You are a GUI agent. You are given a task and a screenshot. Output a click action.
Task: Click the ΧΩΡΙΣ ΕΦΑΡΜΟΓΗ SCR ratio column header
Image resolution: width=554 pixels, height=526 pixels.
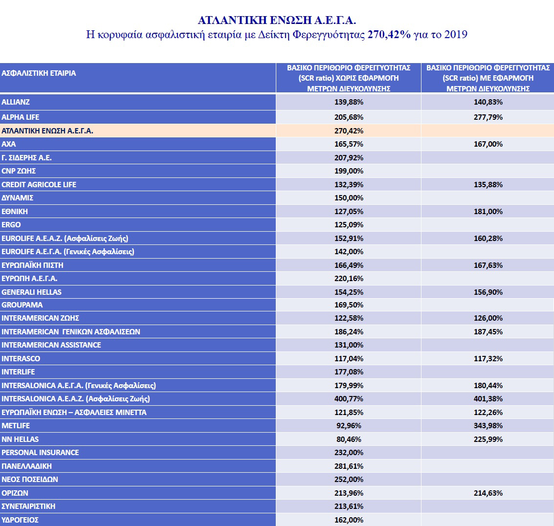(348, 78)
